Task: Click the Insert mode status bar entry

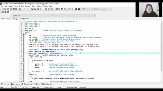Action: click(59, 87)
